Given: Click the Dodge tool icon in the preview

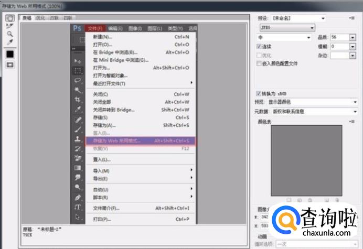Looking at the screenshot, I should (78, 187).
